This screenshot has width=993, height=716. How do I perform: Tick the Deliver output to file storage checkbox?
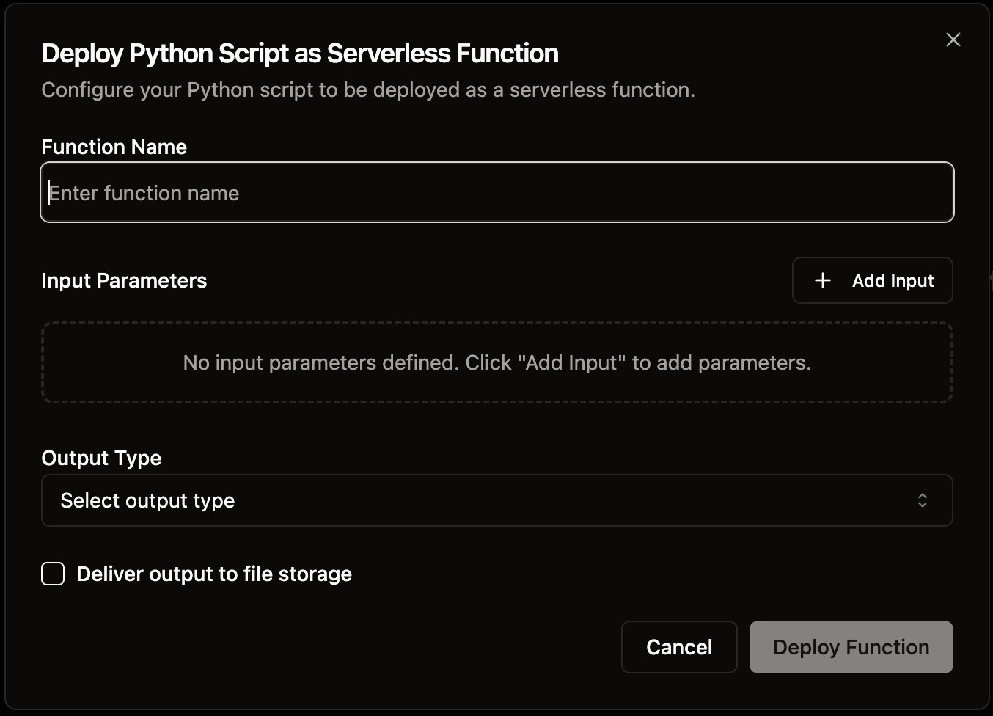click(53, 574)
